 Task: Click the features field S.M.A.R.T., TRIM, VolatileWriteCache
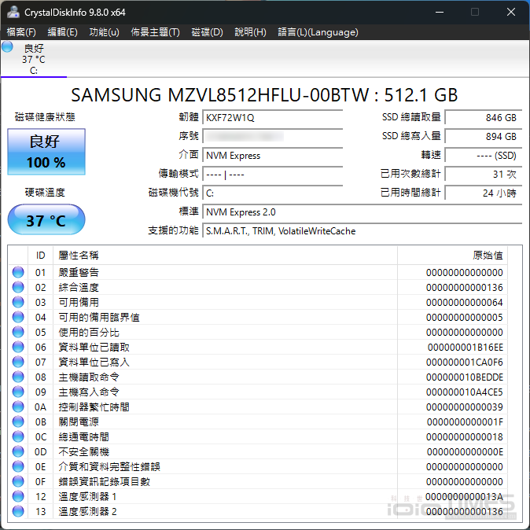[363, 231]
